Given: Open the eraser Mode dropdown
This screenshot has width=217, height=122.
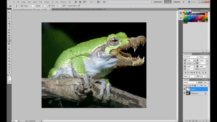Looking at the screenshot, I should point(32,6).
